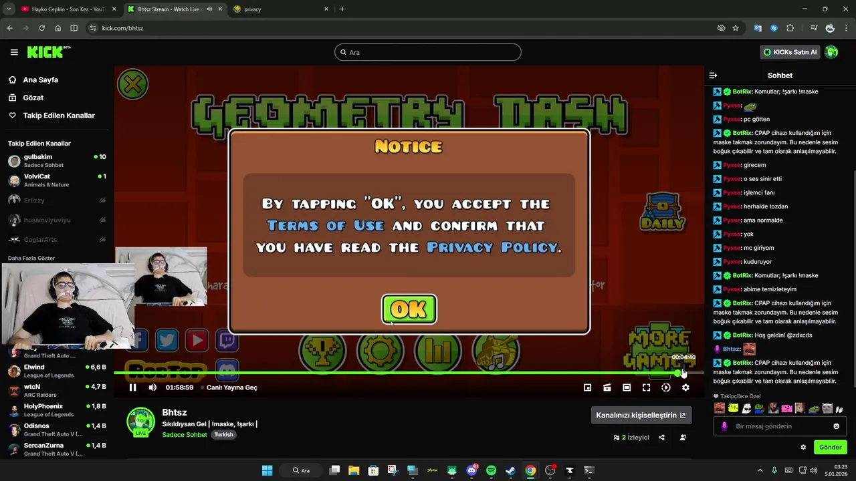Open mini player mode
This screenshot has height=481, width=856.
(587, 387)
